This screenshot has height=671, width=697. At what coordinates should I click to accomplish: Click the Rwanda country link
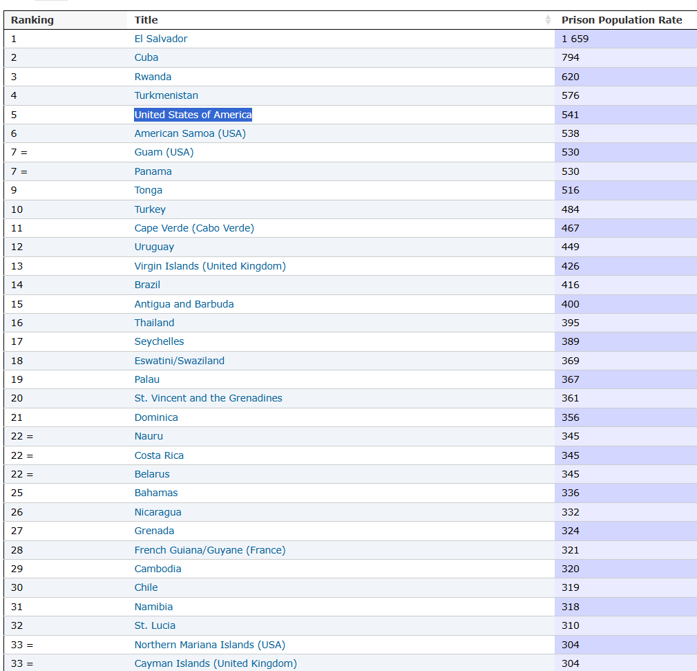click(x=153, y=77)
